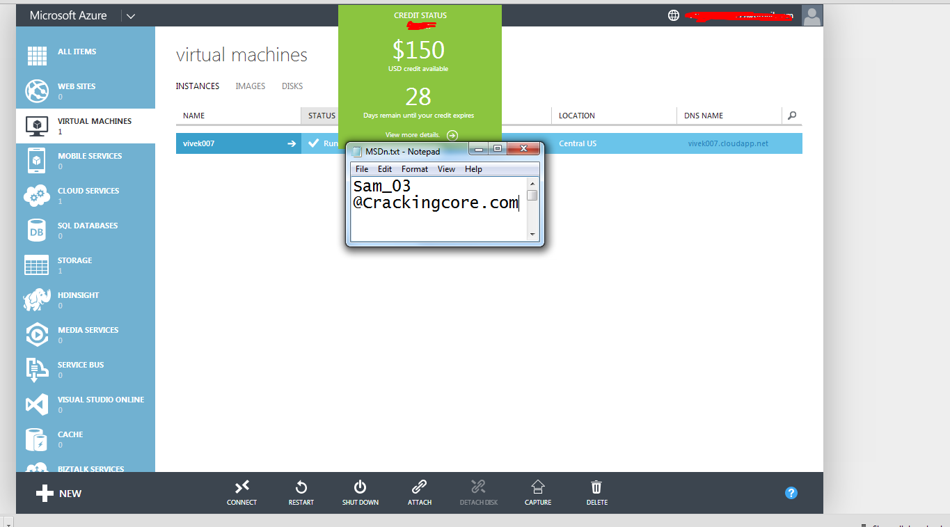Open the Cache cylinder icon

[x=37, y=439]
